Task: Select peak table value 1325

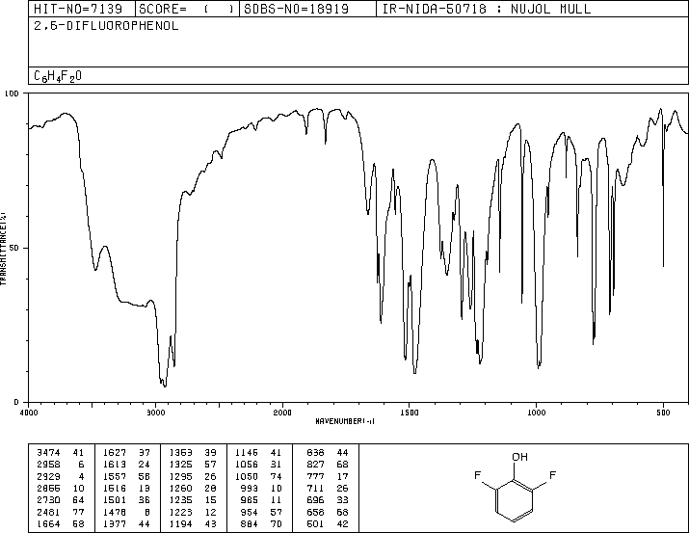Action: 180,464
